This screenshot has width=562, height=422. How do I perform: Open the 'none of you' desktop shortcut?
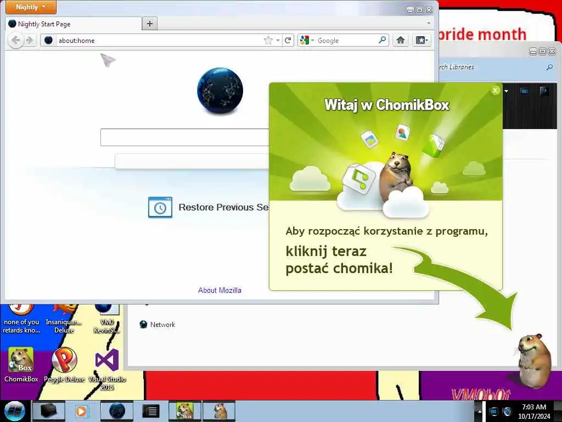pyautogui.click(x=21, y=319)
